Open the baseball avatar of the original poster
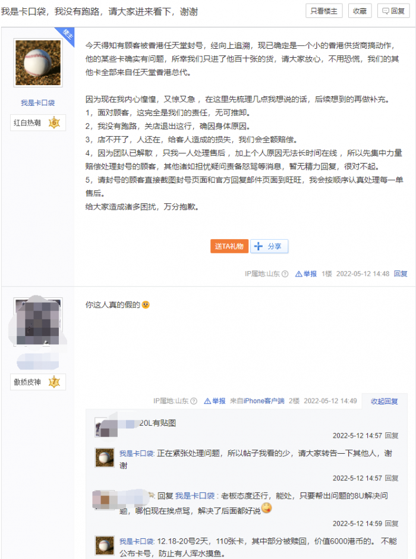Viewport: 416px width, 559px height. click(38, 63)
